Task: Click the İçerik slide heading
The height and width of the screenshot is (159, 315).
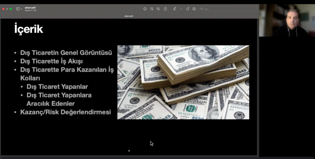Action: coord(29,29)
